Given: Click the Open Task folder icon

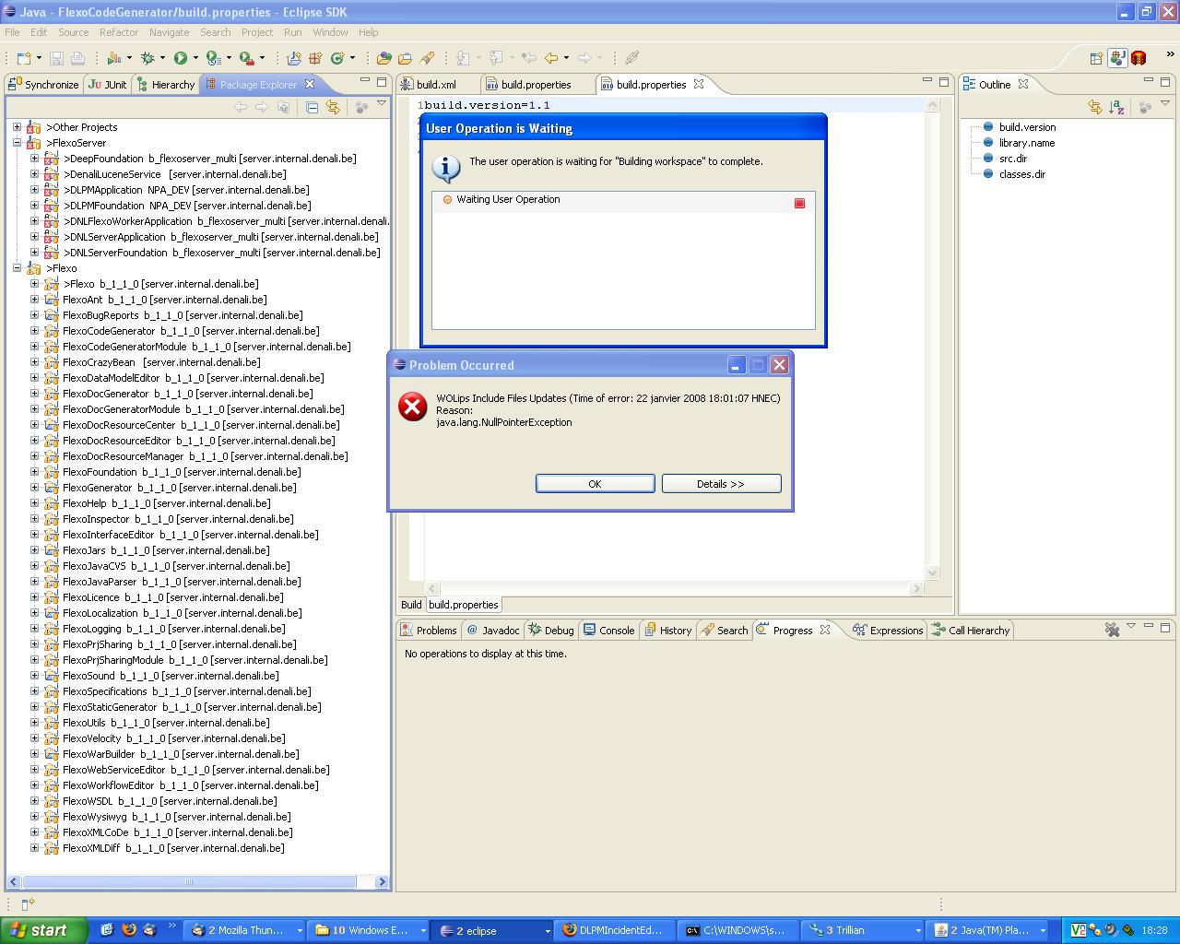Looking at the screenshot, I should 406,58.
